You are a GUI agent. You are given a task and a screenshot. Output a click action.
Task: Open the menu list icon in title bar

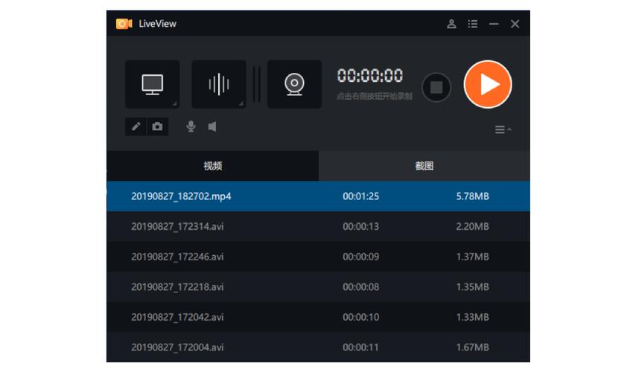pos(473,24)
